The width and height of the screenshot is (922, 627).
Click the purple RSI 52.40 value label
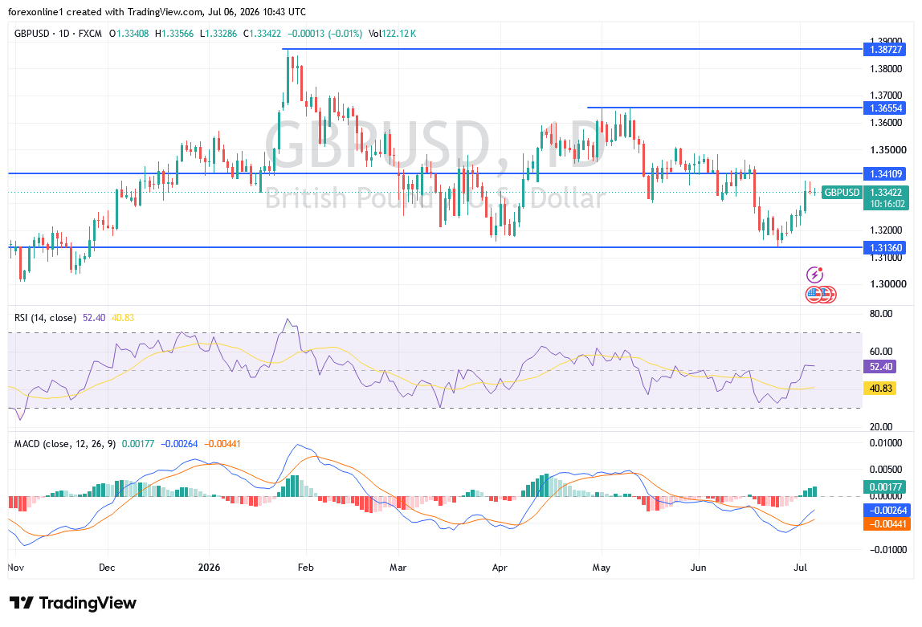(x=880, y=367)
